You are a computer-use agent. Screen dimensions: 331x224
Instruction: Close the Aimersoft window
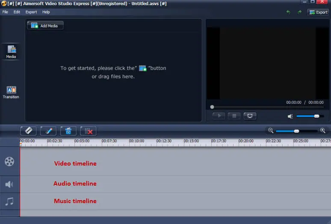coord(322,2)
